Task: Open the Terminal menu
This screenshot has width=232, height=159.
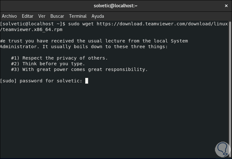Action: (78, 16)
